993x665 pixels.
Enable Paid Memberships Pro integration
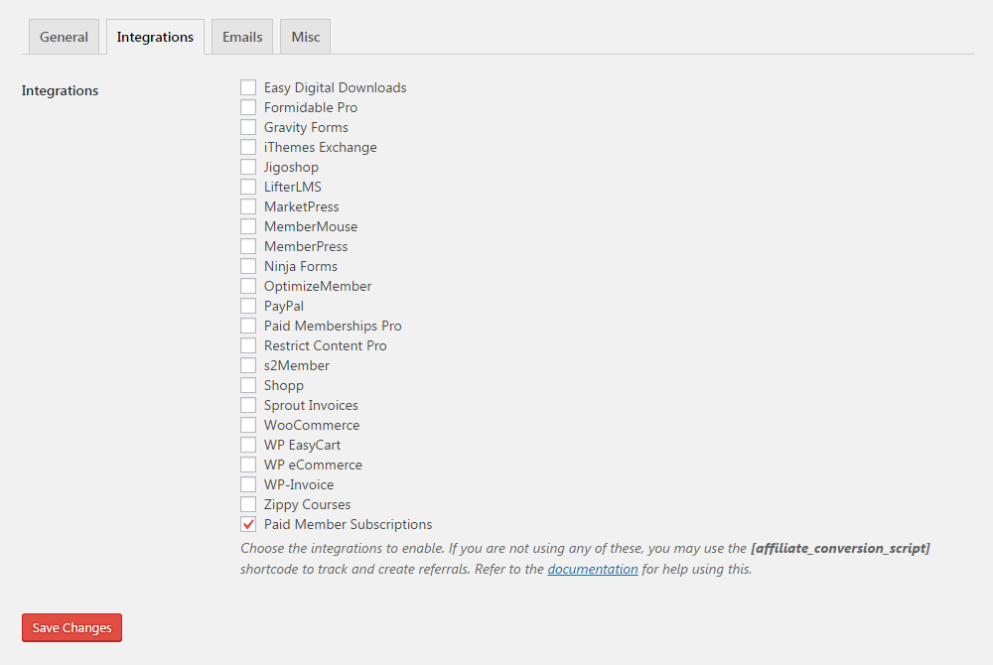[x=248, y=326]
